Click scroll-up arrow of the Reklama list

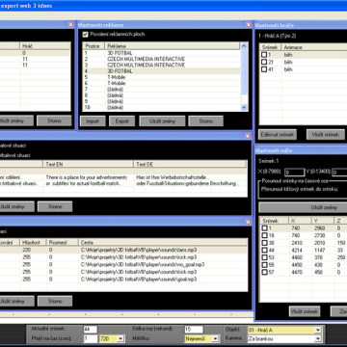point(244,46)
